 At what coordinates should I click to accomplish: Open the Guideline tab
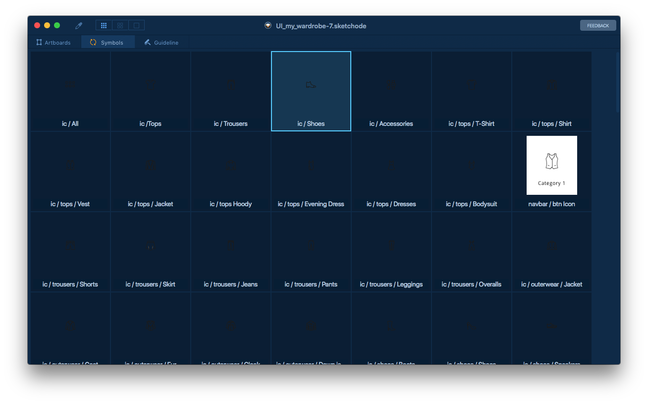(x=162, y=43)
